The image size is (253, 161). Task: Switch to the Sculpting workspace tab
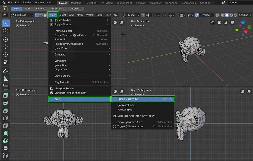point(91,3)
